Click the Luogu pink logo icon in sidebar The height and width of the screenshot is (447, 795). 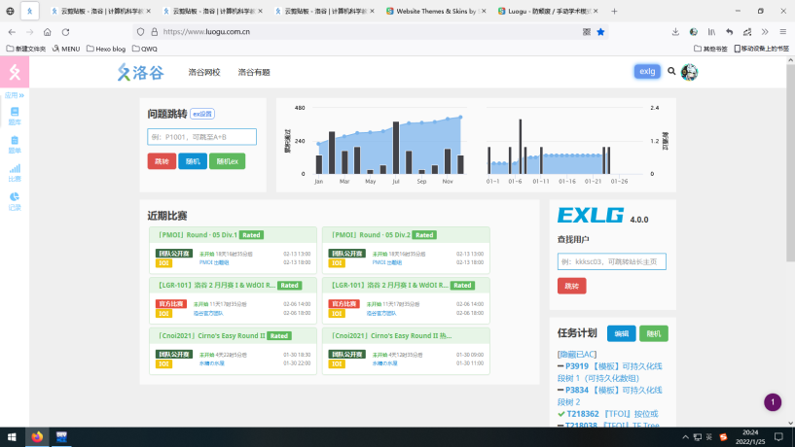(15, 72)
